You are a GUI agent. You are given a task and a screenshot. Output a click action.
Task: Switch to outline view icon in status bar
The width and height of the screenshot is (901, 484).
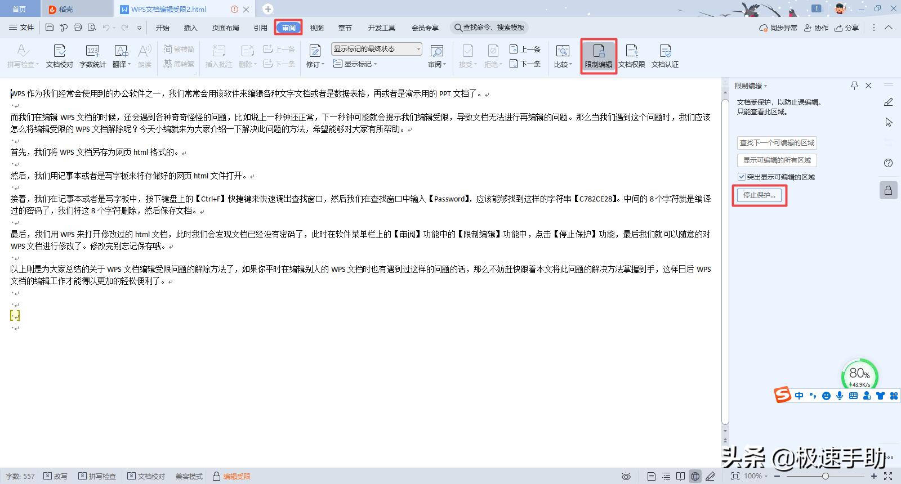pyautogui.click(x=666, y=476)
